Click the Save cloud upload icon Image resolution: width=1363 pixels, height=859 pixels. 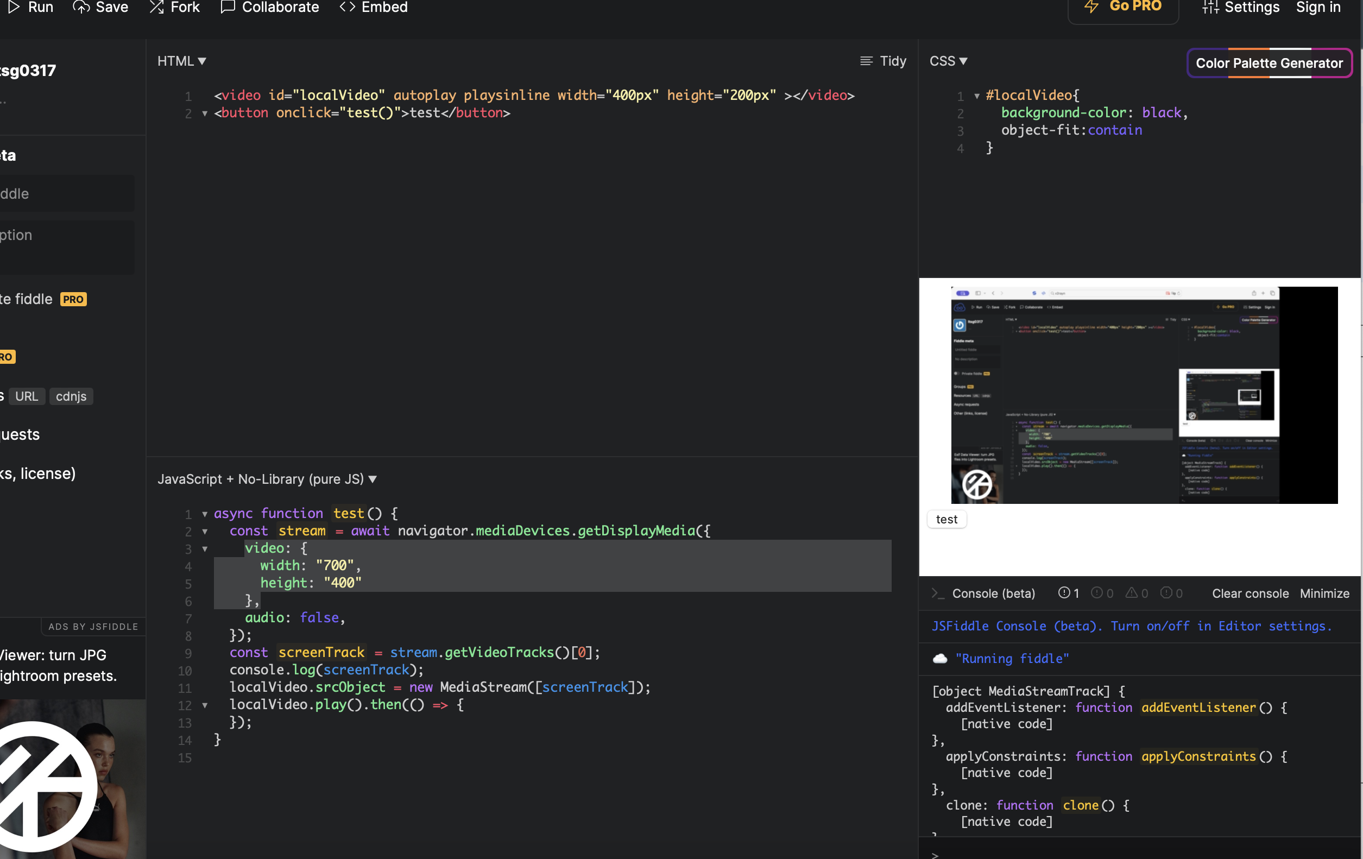[81, 7]
